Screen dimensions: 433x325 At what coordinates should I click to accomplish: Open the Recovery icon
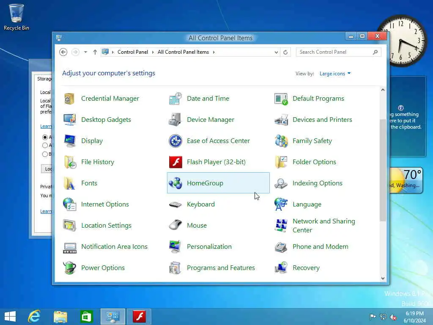pos(281,268)
